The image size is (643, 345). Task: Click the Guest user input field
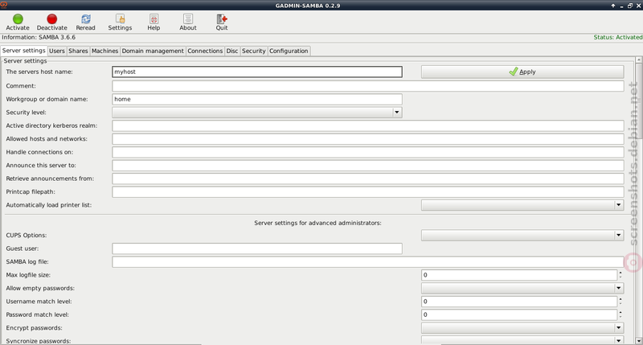(257, 248)
